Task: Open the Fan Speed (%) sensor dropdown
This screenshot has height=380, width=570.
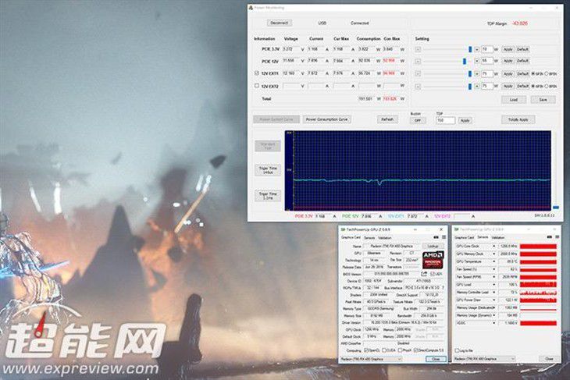Action: 493,269
